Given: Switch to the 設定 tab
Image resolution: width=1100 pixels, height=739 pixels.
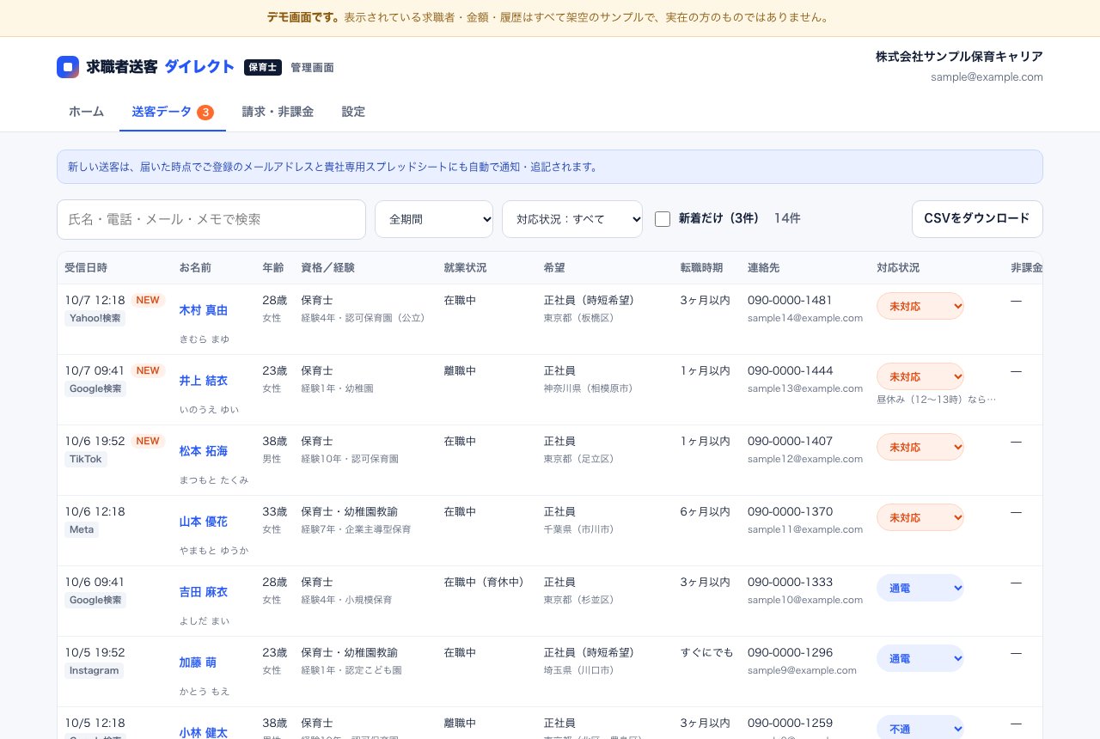Looking at the screenshot, I should [353, 112].
